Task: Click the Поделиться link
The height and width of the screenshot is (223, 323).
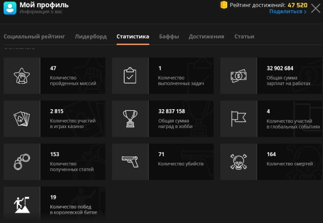Action: (x=287, y=12)
